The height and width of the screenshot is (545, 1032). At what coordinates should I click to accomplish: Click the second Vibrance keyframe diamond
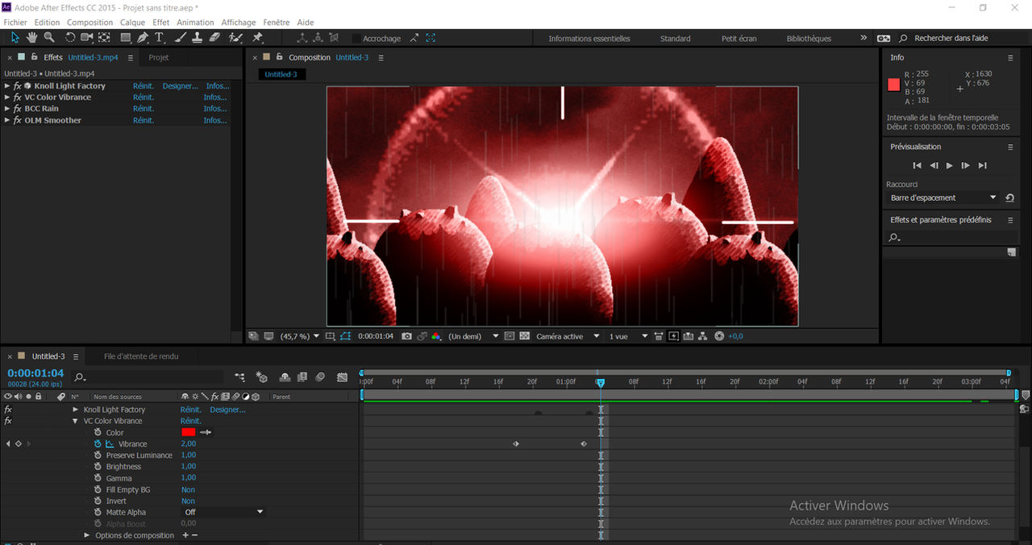click(x=583, y=444)
